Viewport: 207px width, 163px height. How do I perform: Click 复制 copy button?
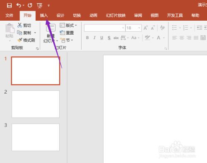coord(24,33)
